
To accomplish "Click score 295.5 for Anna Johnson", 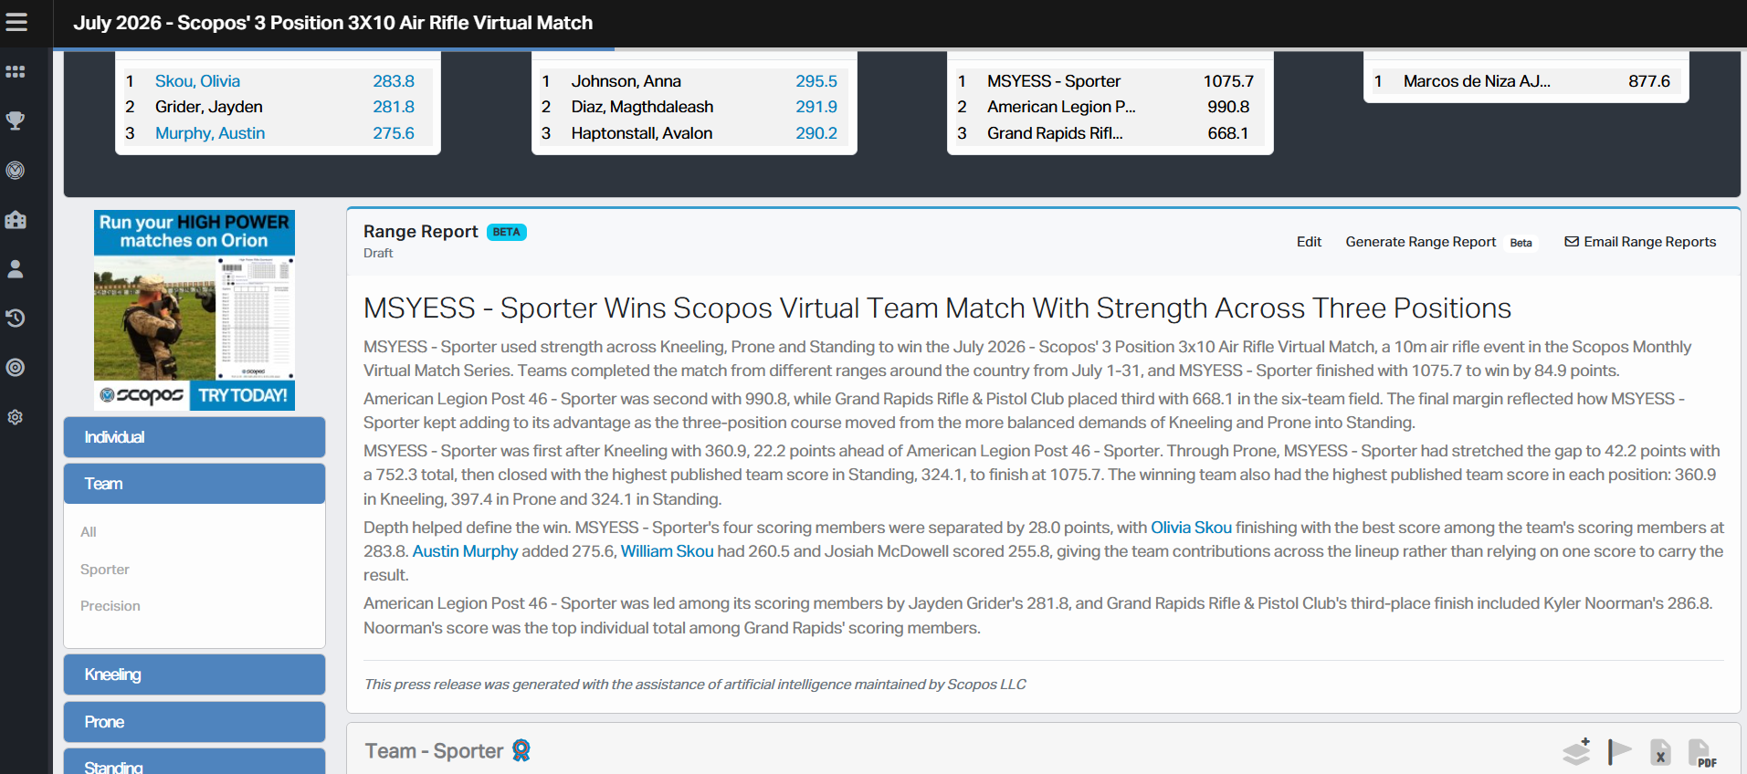I will click(x=816, y=81).
